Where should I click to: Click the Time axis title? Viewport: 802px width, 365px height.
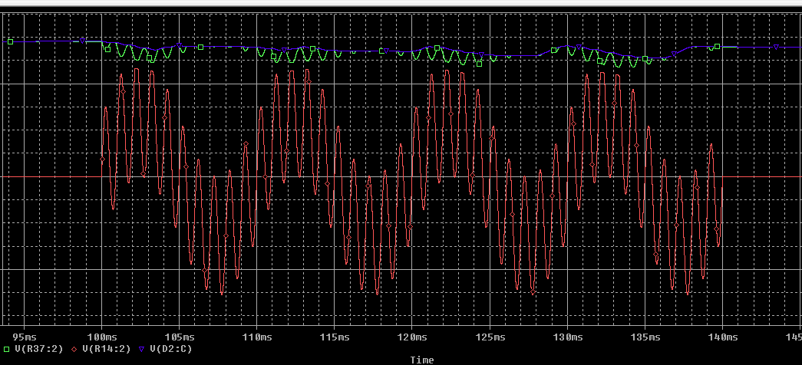tap(422, 360)
